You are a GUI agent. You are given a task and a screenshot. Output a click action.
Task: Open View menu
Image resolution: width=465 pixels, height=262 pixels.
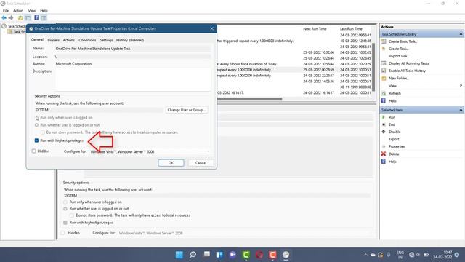click(32, 11)
